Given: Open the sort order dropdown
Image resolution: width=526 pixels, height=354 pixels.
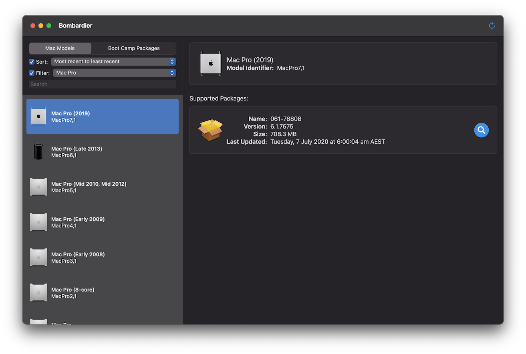Looking at the screenshot, I should 113,62.
